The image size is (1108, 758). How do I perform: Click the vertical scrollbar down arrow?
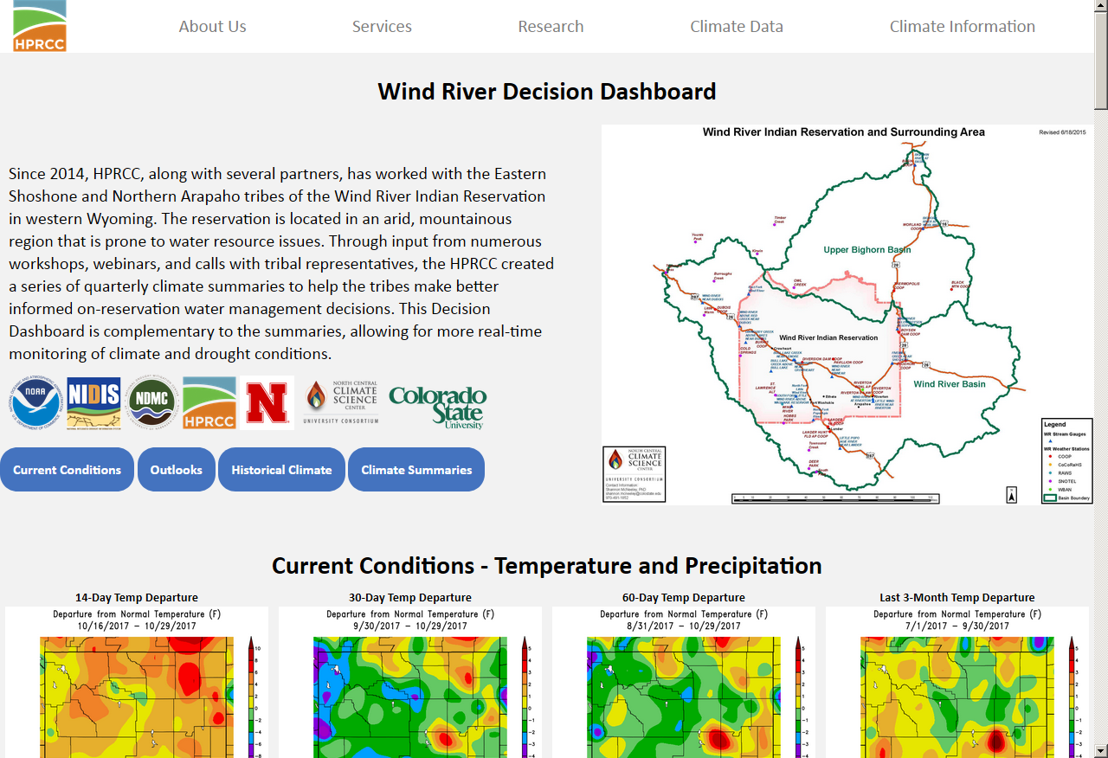(x=1100, y=750)
